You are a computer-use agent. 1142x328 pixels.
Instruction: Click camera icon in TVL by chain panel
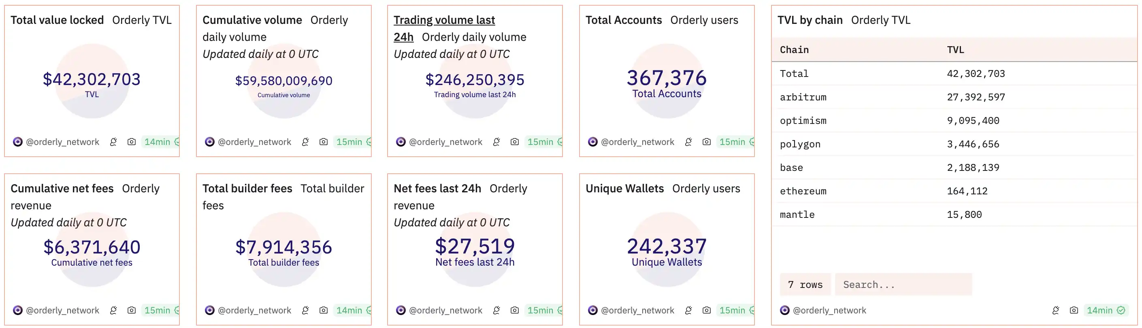point(1073,310)
